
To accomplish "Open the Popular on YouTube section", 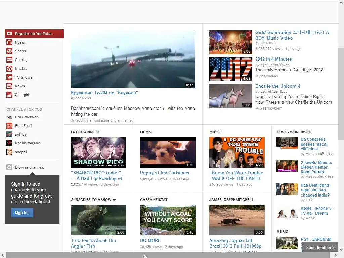I will coord(35,34).
